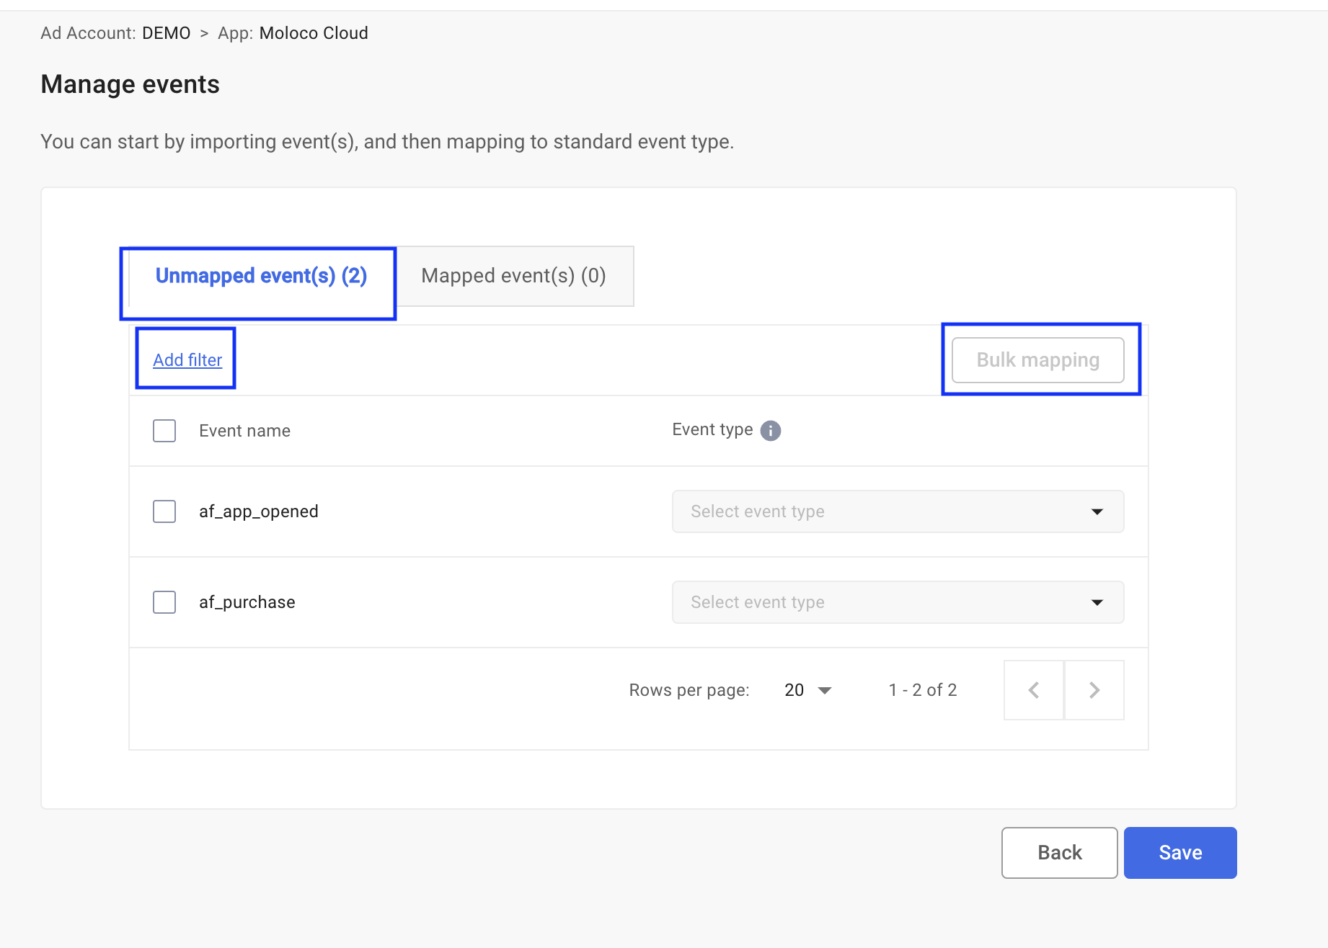The height and width of the screenshot is (948, 1328).
Task: Go to the next page of events
Action: click(x=1094, y=690)
